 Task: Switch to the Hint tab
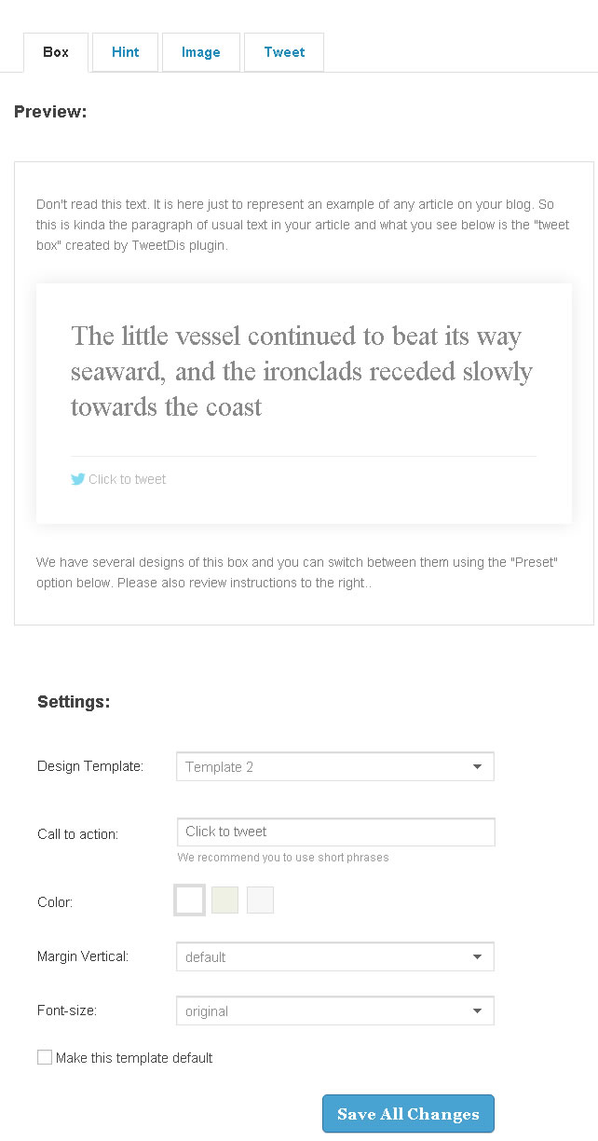[x=125, y=52]
